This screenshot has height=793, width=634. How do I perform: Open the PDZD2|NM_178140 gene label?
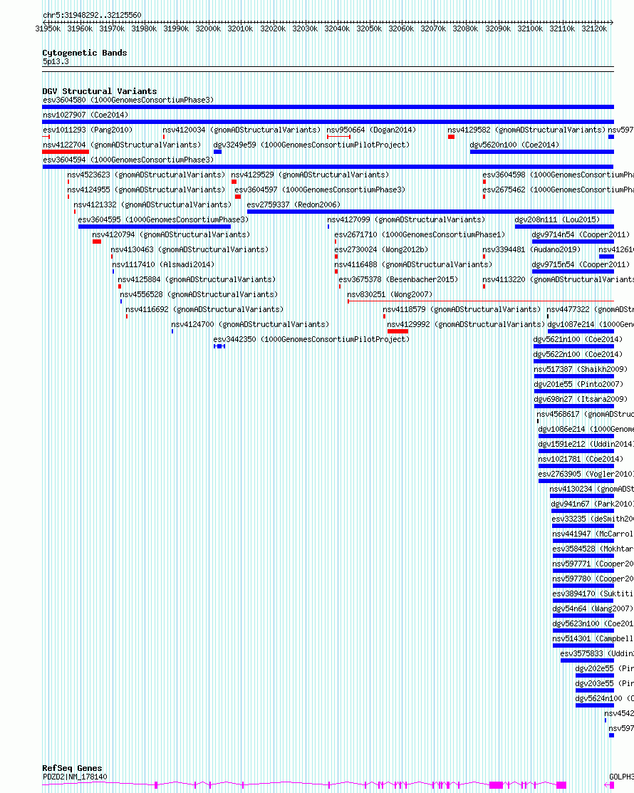pos(75,777)
